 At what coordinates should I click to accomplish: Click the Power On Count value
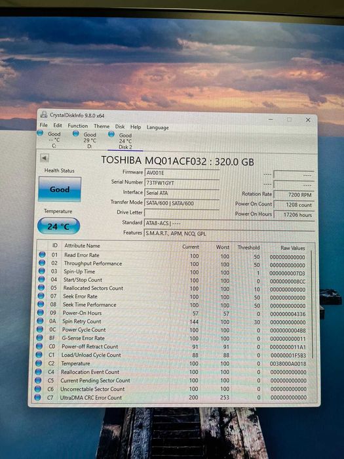[x=294, y=205]
